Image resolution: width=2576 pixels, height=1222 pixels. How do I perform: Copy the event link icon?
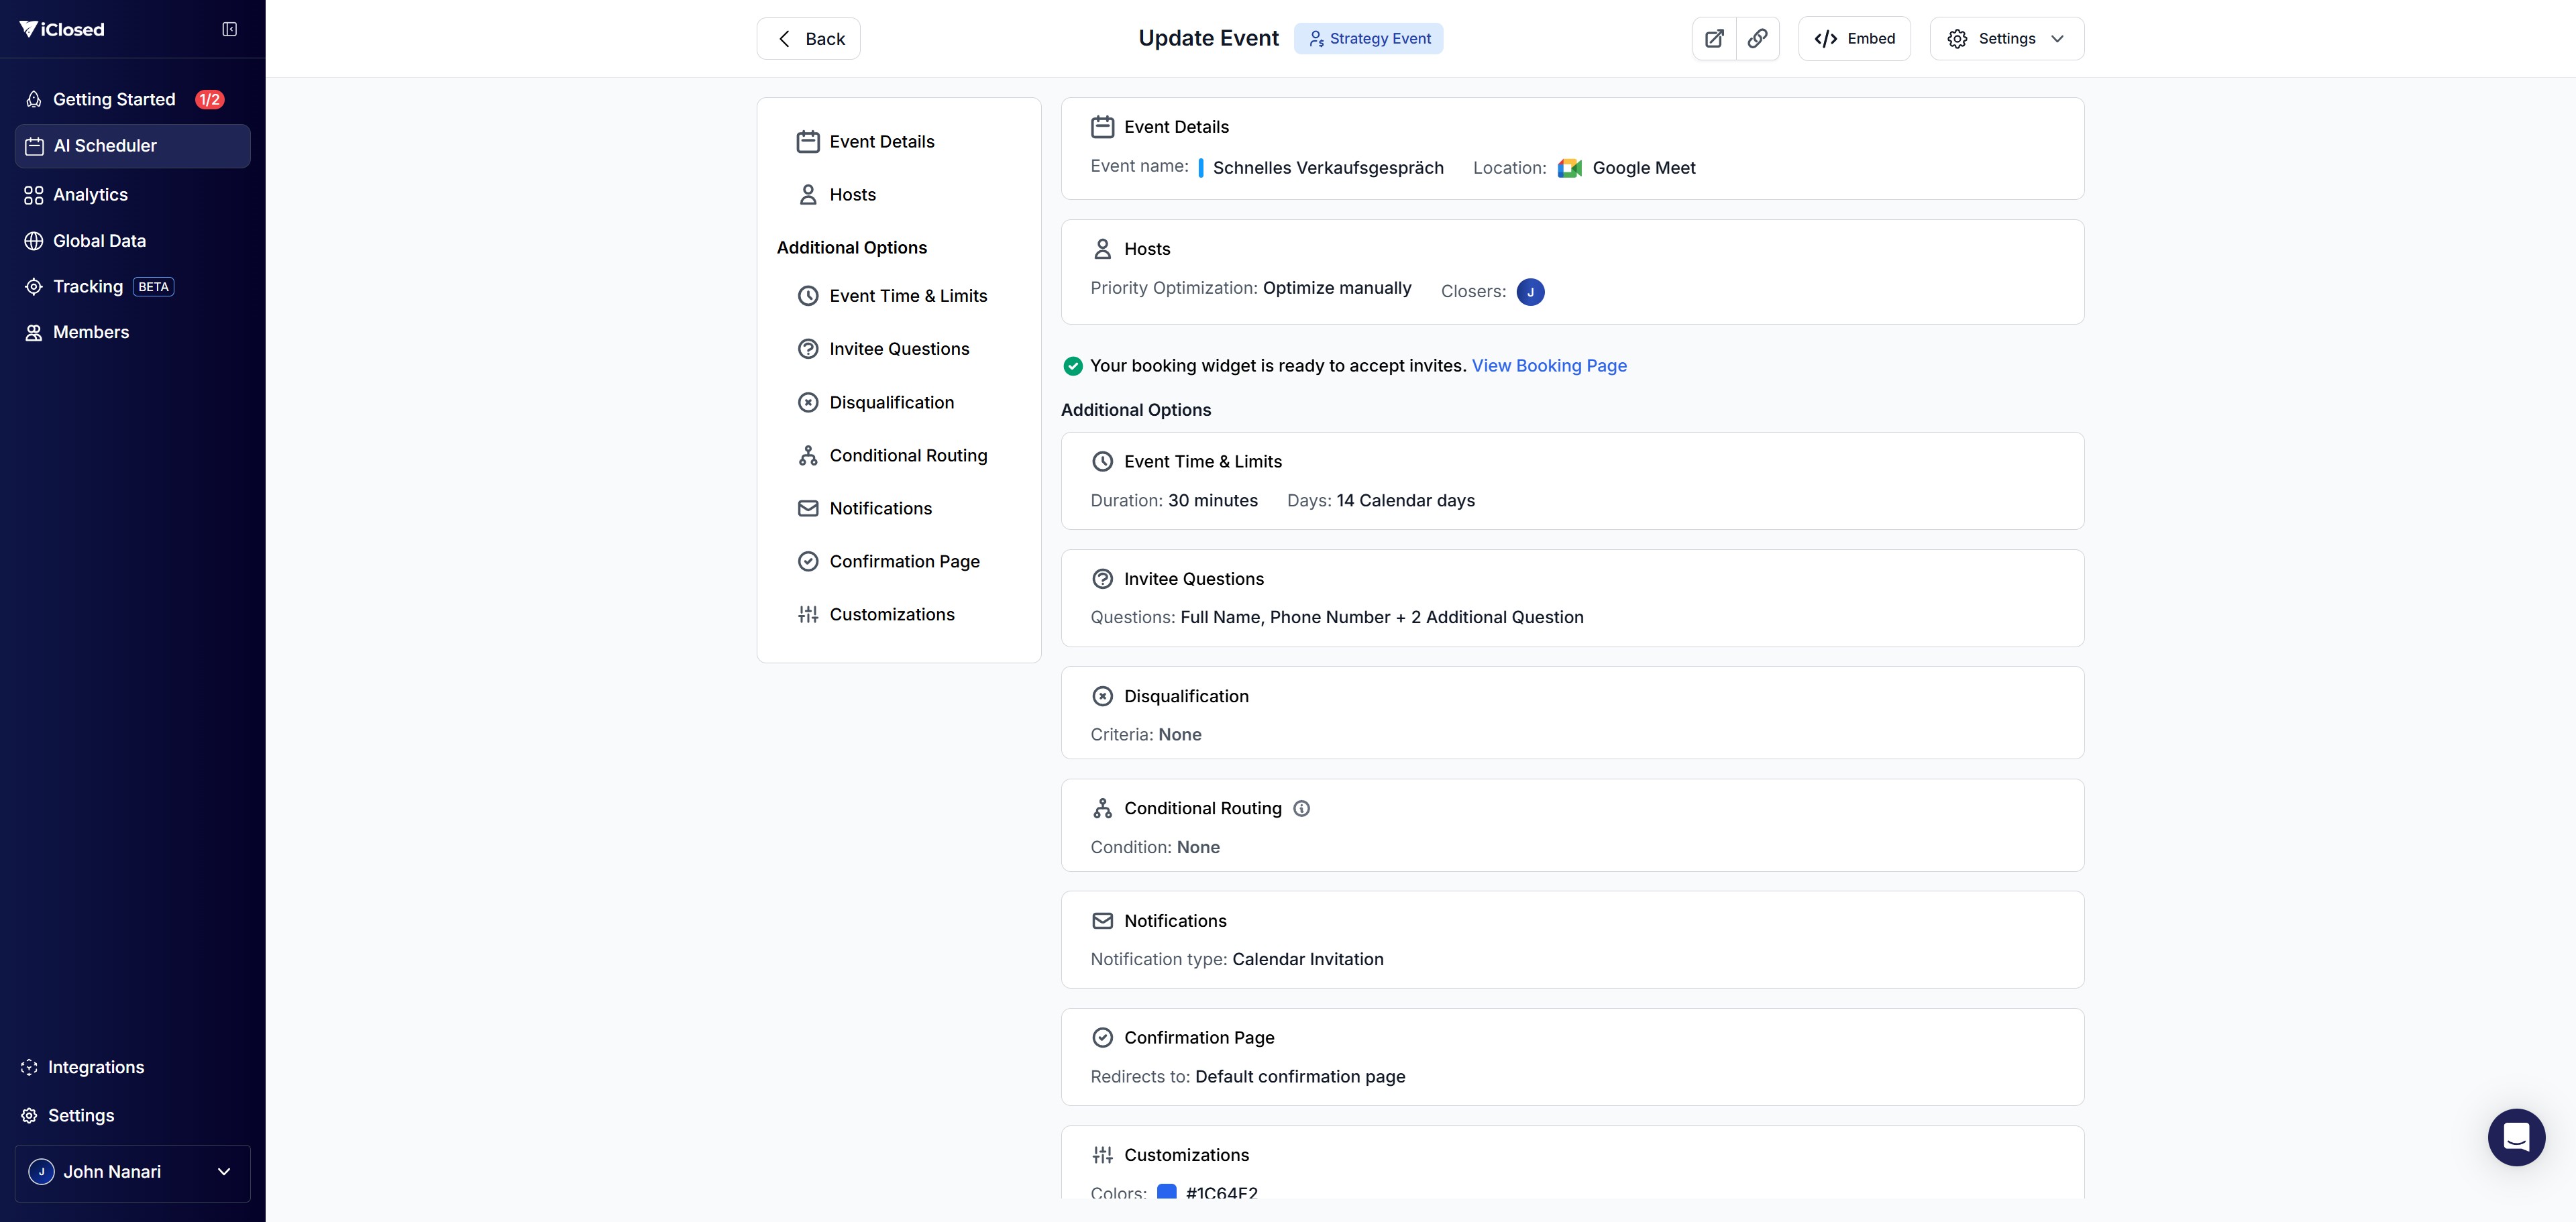(x=1757, y=38)
